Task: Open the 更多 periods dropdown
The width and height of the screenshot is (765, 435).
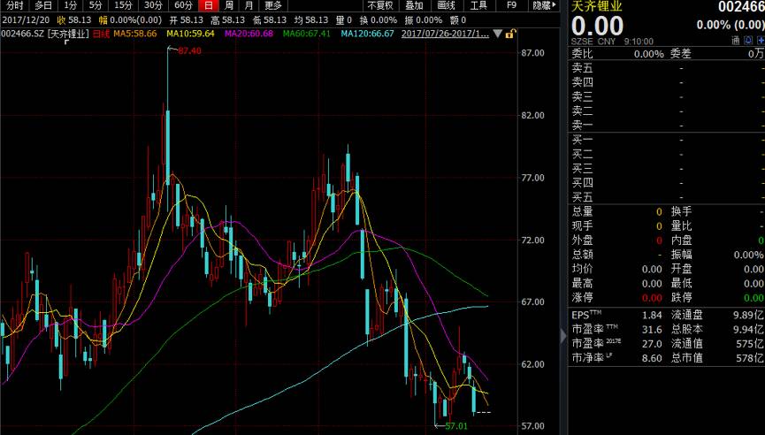Action: tap(273, 5)
